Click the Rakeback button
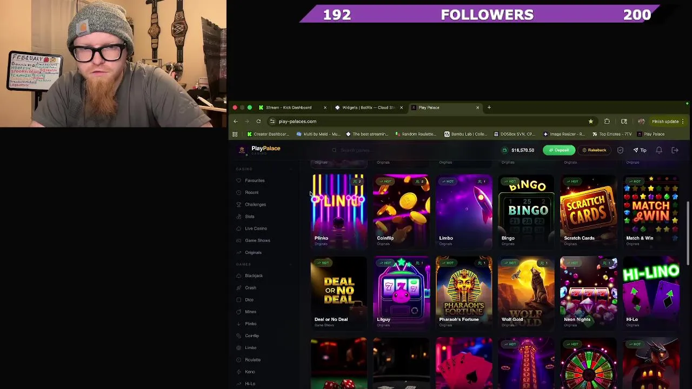Viewport: 692px width, 389px height. point(594,150)
